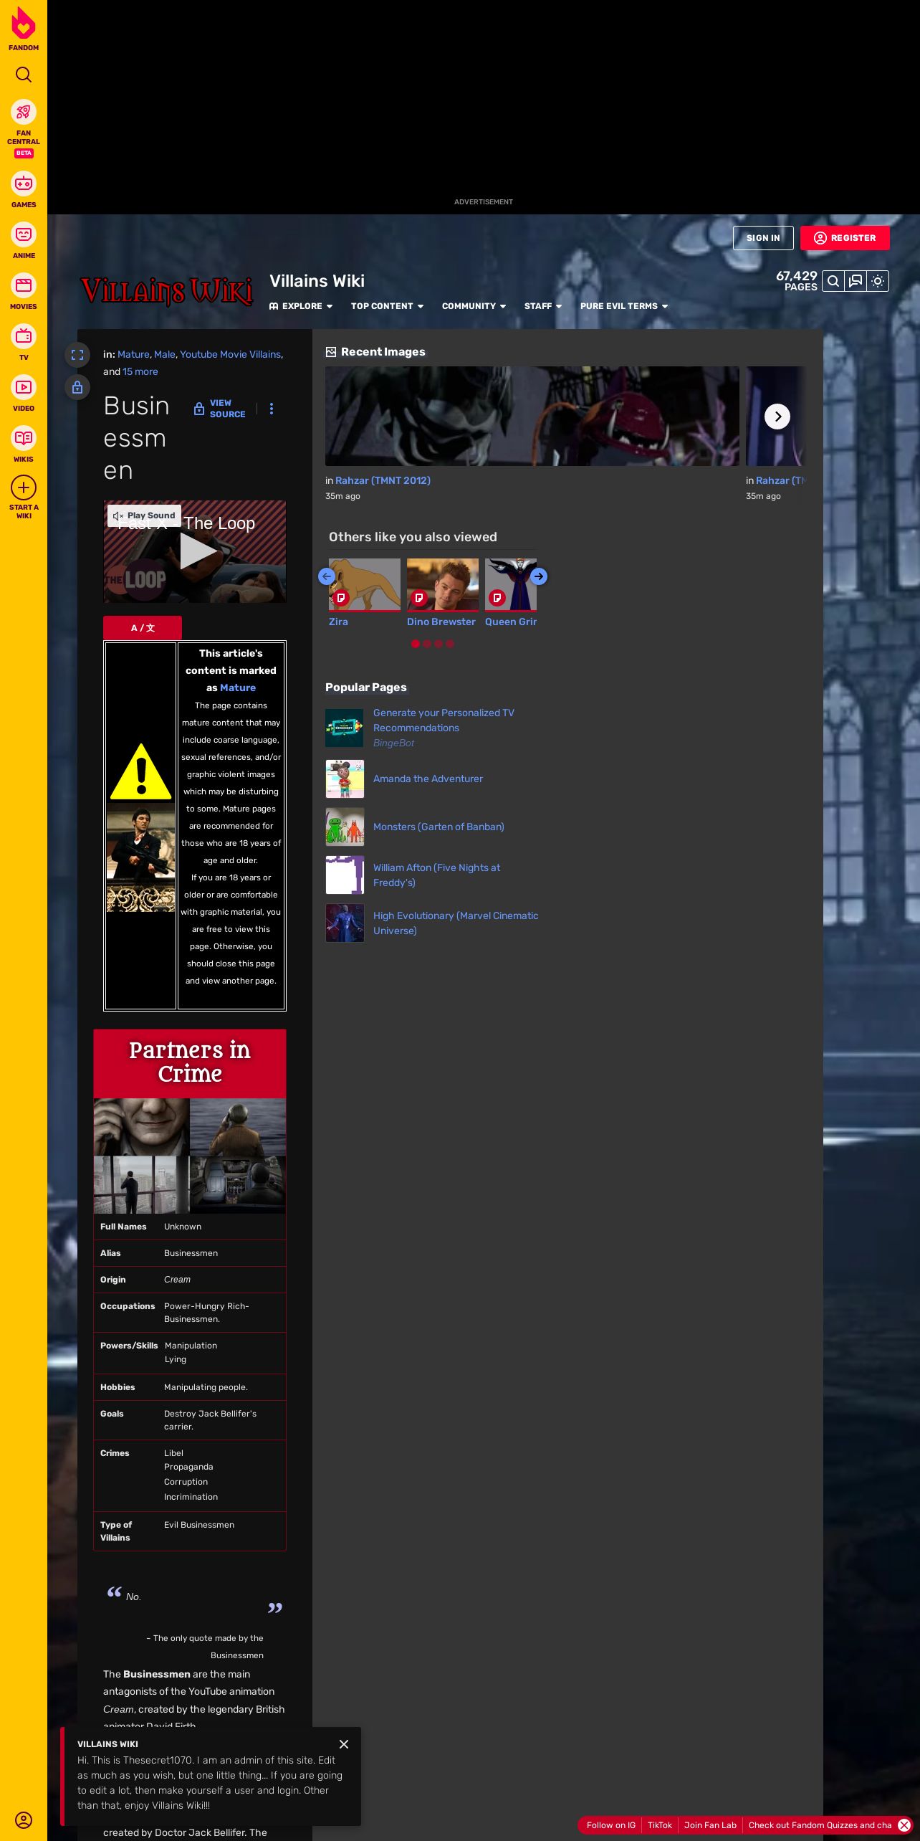Expand the Top Content menu
This screenshot has height=1841, width=920.
pos(387,306)
